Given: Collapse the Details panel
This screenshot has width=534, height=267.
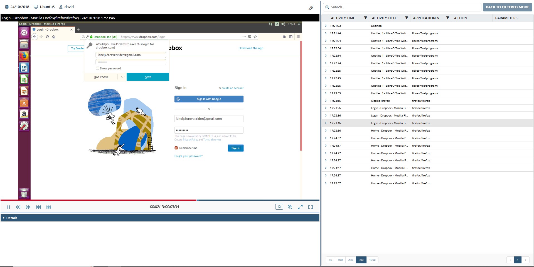Looking at the screenshot, I should click(x=4, y=218).
